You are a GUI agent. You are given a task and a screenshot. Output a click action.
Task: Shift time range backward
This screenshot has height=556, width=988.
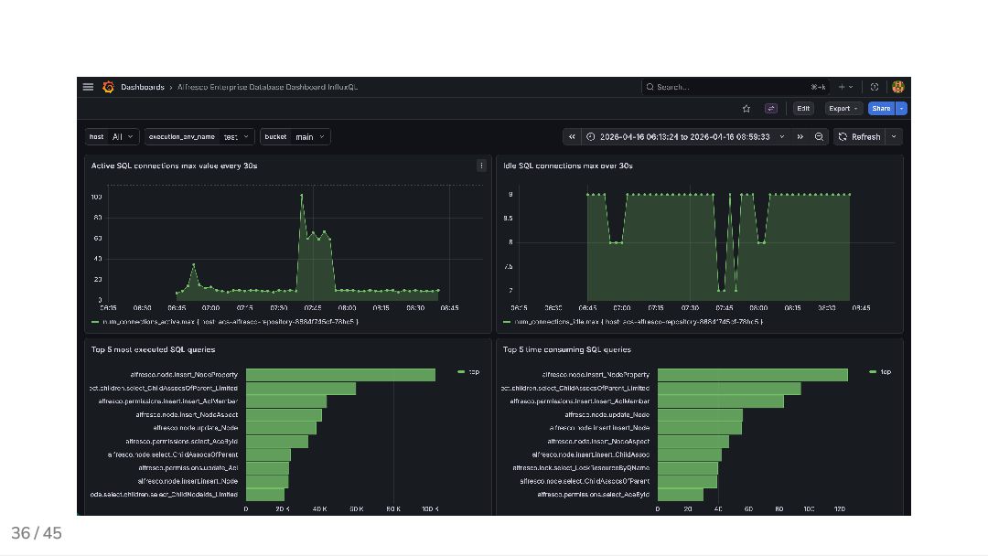tap(572, 137)
